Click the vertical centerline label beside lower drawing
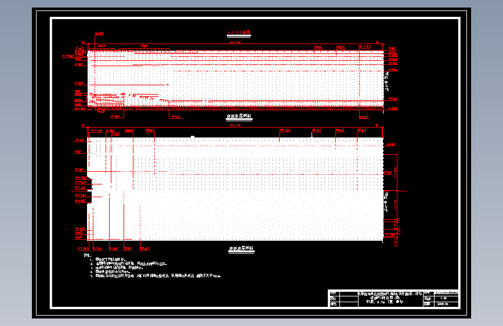 386,202
